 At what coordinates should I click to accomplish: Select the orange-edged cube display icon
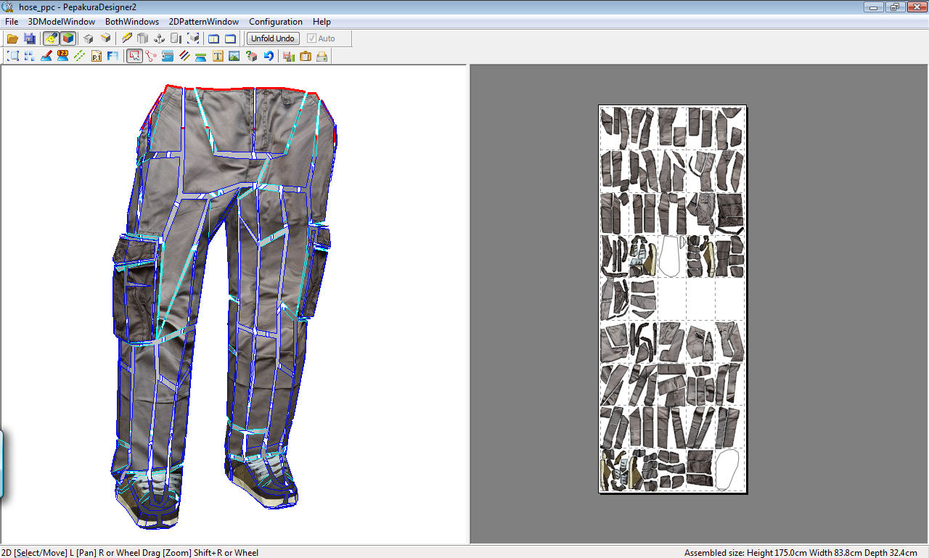tap(106, 38)
